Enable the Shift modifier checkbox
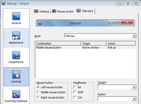 (x=75, y=92)
